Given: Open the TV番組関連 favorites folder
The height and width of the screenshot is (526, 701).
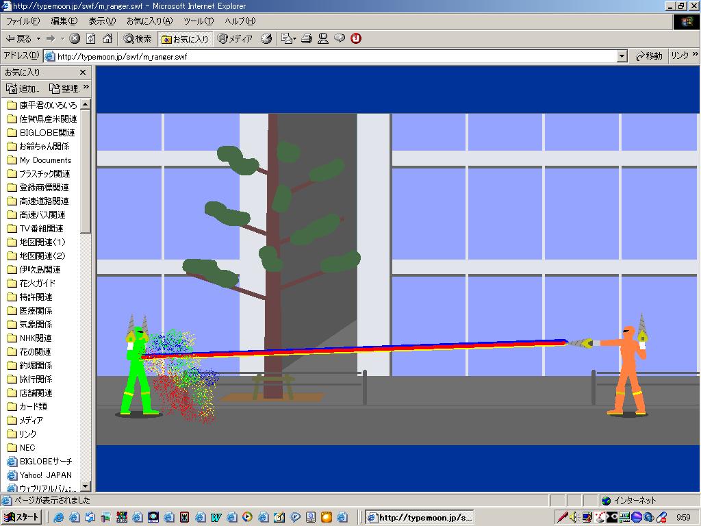Looking at the screenshot, I should point(36,229).
